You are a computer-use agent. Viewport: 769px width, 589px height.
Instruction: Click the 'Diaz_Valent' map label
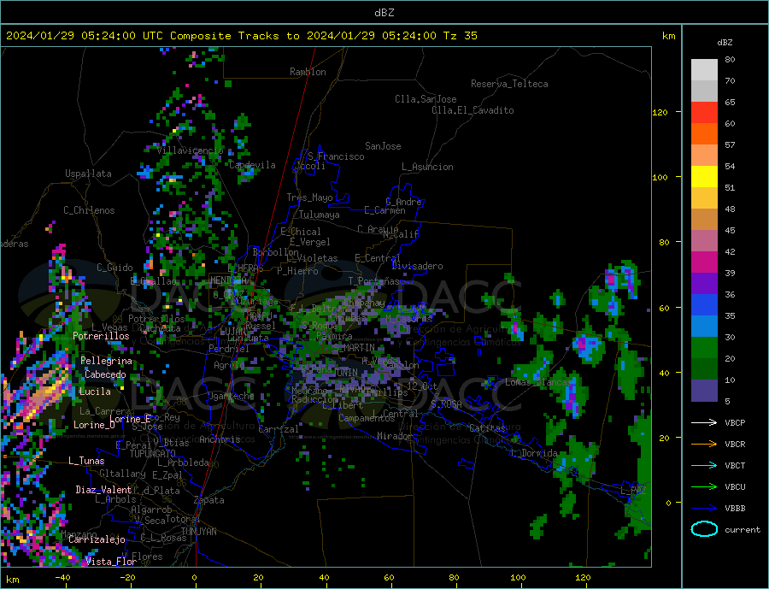104,490
